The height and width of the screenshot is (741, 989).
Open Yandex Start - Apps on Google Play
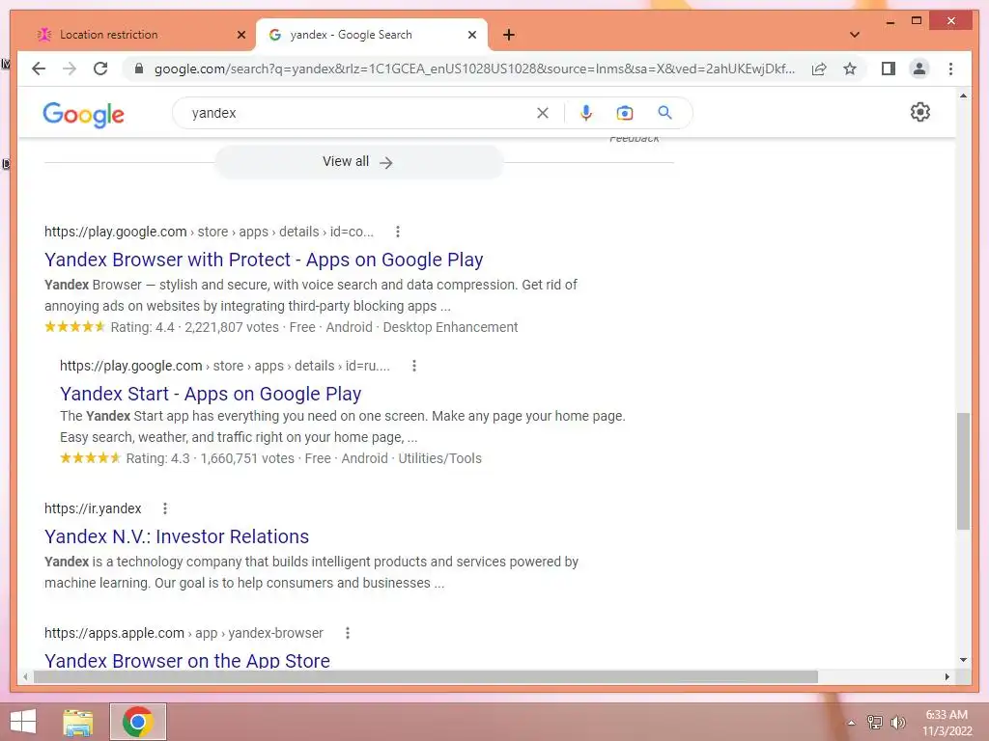tap(211, 394)
